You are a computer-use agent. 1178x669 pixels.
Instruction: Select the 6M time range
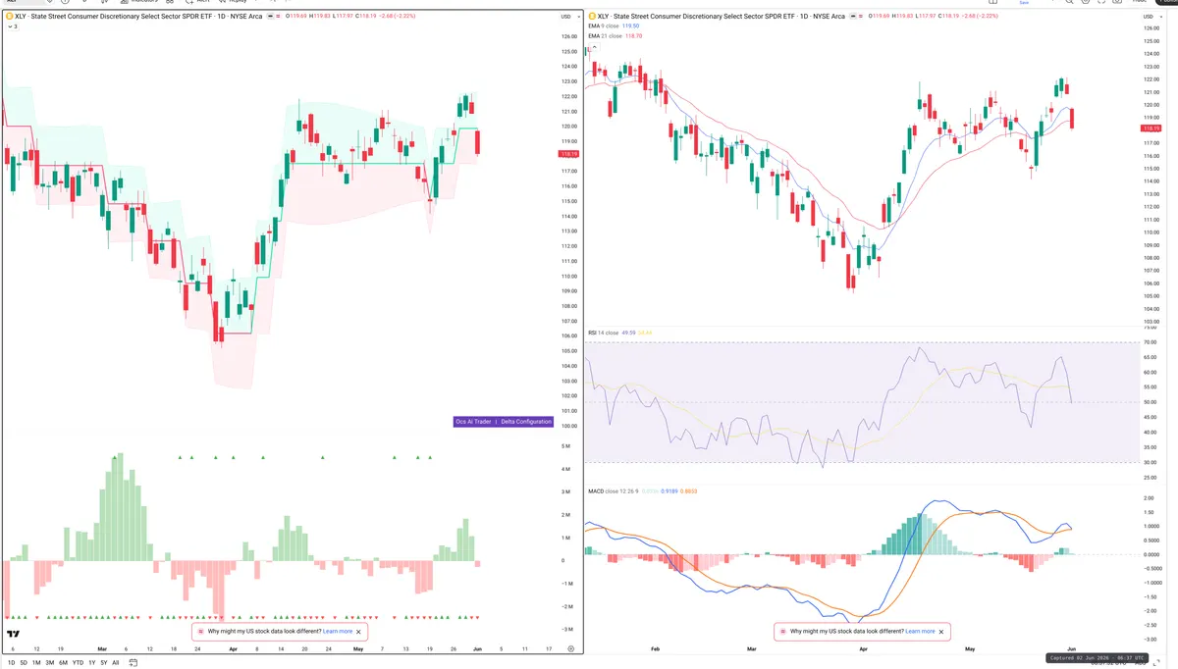click(x=63, y=663)
